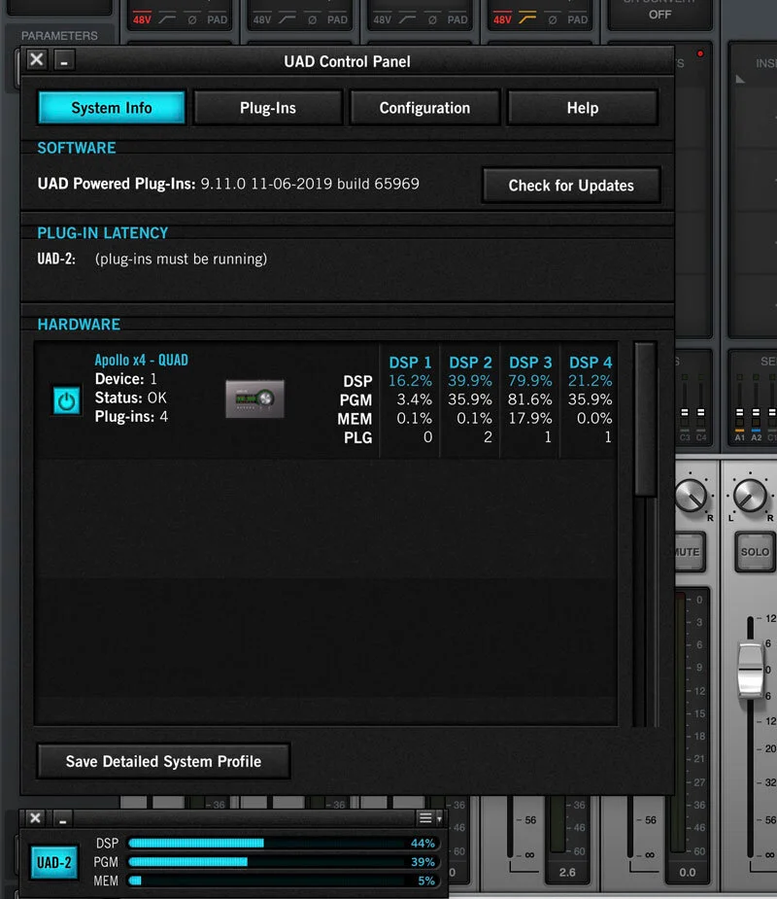Click the Plug-ins: 4 text
The image size is (777, 899).
(x=131, y=416)
